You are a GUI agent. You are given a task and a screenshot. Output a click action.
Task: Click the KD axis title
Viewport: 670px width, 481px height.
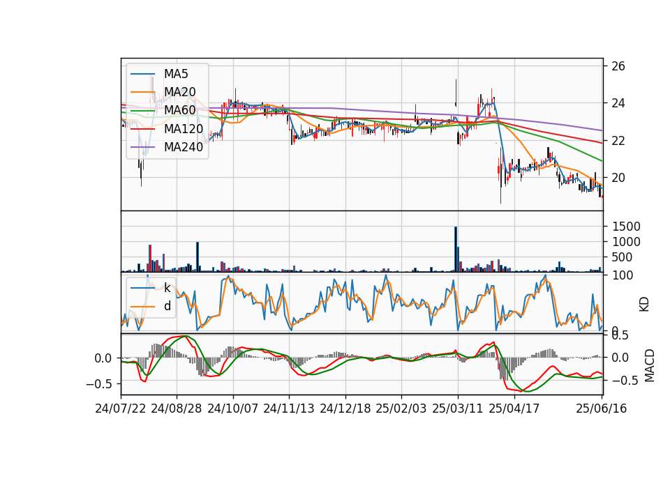644,305
